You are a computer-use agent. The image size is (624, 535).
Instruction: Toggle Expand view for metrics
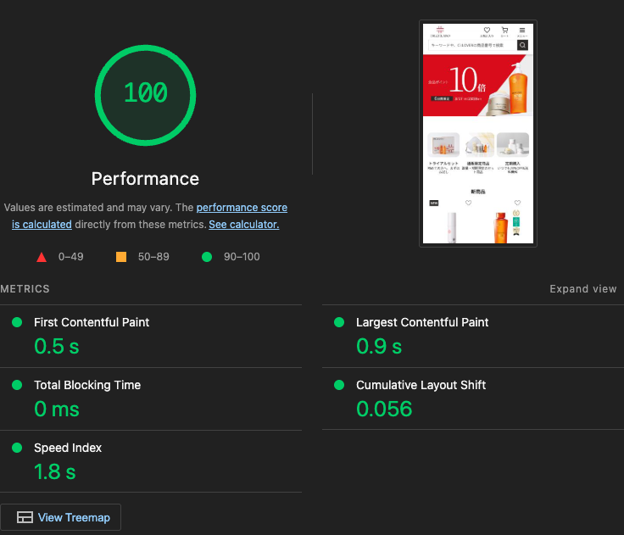click(582, 289)
